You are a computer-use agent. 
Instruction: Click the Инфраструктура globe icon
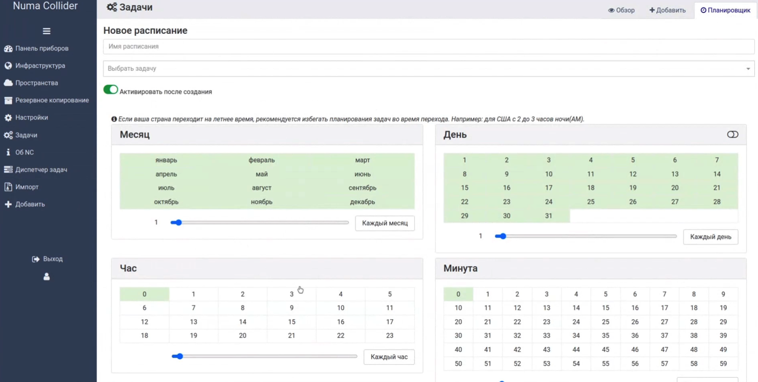pyautogui.click(x=8, y=65)
